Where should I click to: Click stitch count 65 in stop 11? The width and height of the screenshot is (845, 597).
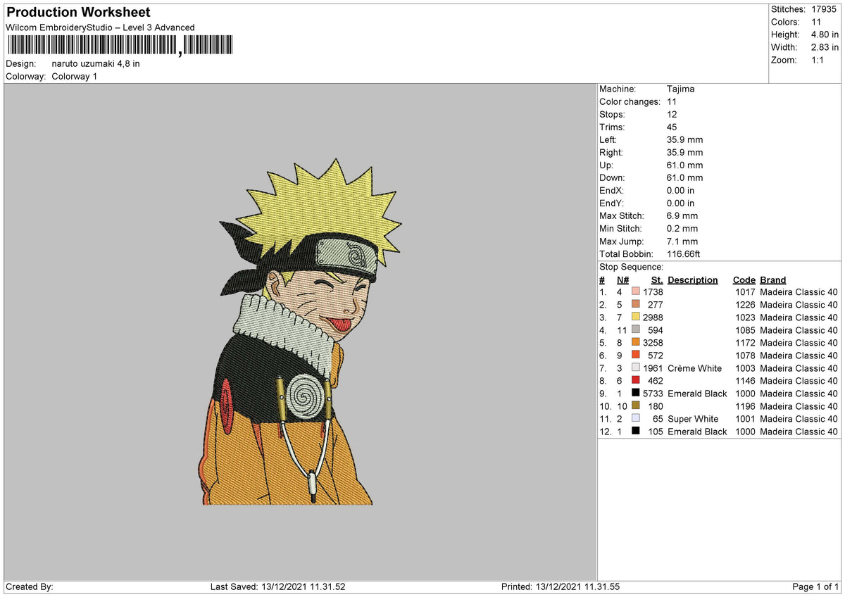tap(658, 419)
